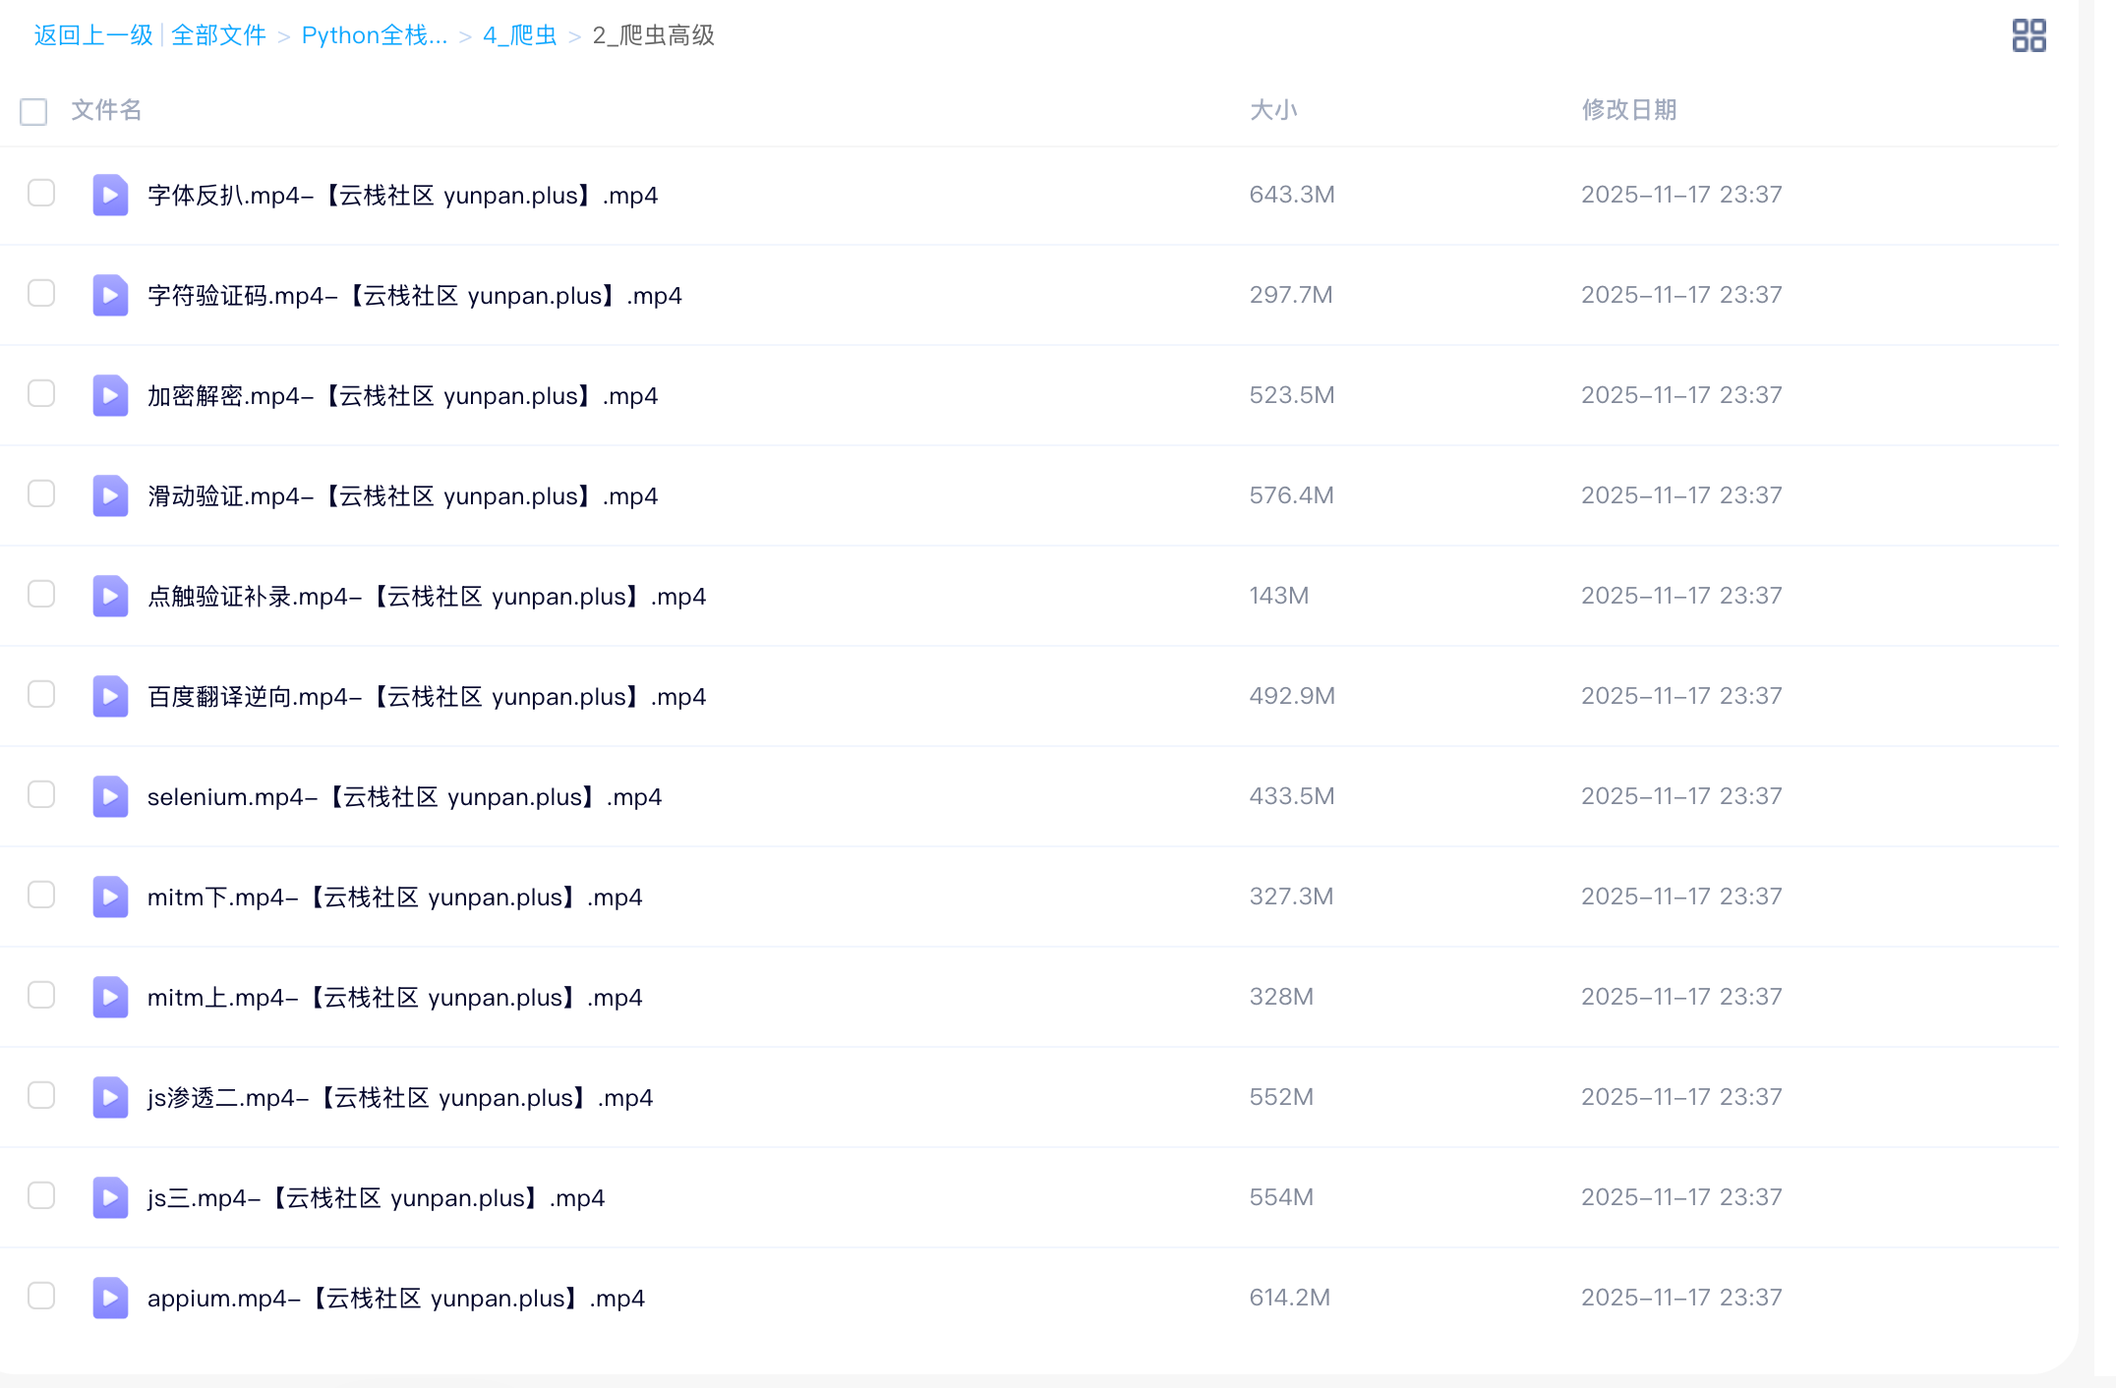Click video icon for appium.mp4 file

pyautogui.click(x=110, y=1298)
